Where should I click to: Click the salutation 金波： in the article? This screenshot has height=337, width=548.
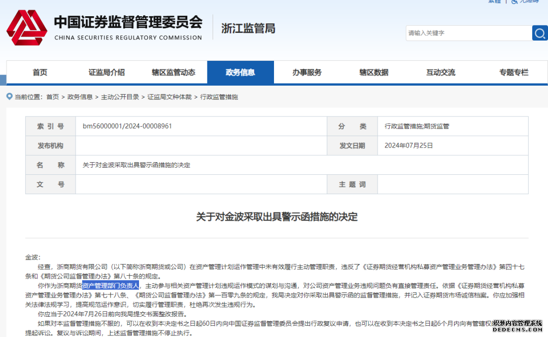33,257
